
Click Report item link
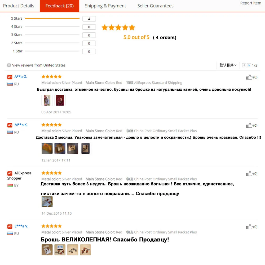point(251,3)
